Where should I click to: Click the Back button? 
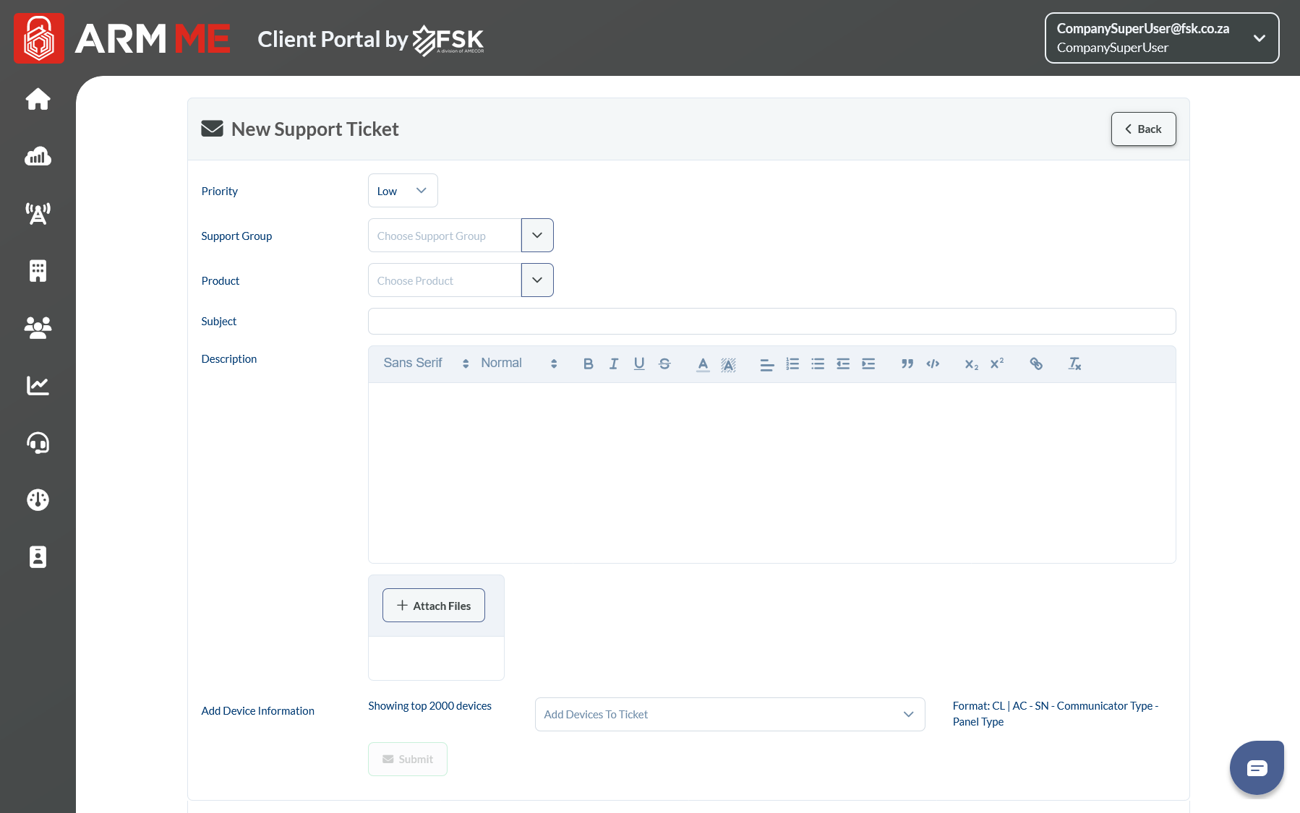tap(1143, 129)
